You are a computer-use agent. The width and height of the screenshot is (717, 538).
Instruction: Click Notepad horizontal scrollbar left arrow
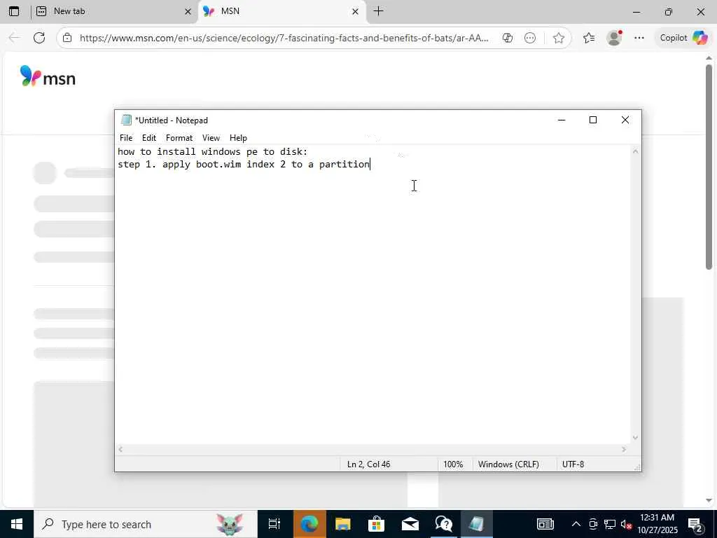120,450
